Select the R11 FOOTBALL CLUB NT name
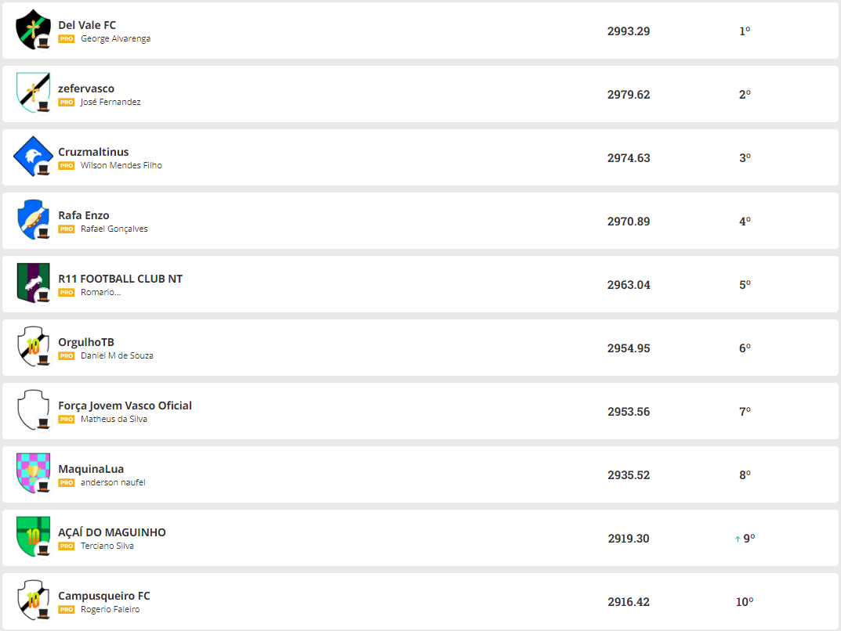 pos(120,279)
